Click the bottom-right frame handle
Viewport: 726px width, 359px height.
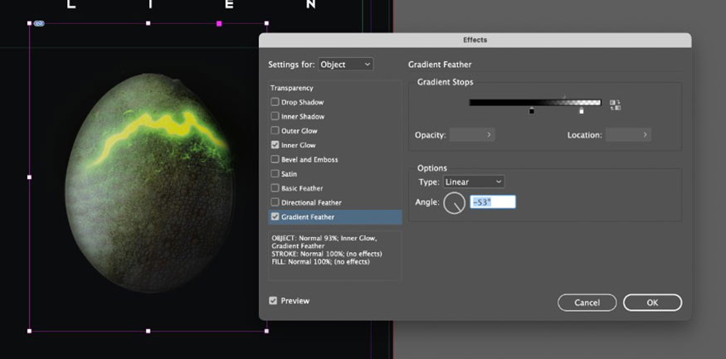(266, 332)
